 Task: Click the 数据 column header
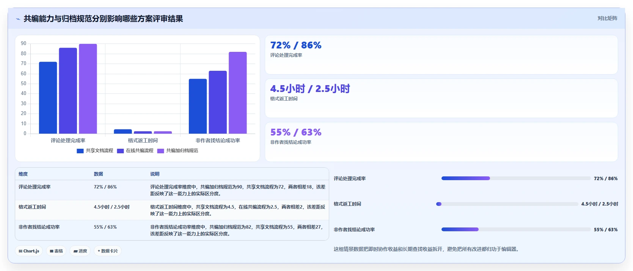pyautogui.click(x=99, y=174)
